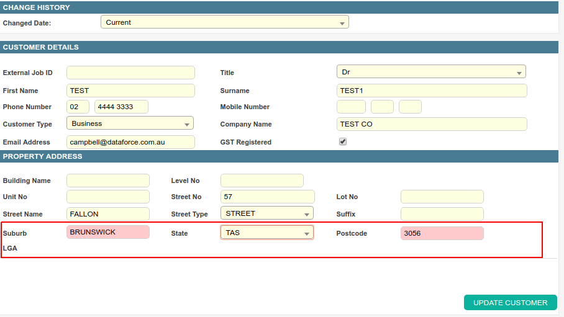Screen dimensions: 564x317
Task: Click the Building Name field
Action: pos(108,181)
